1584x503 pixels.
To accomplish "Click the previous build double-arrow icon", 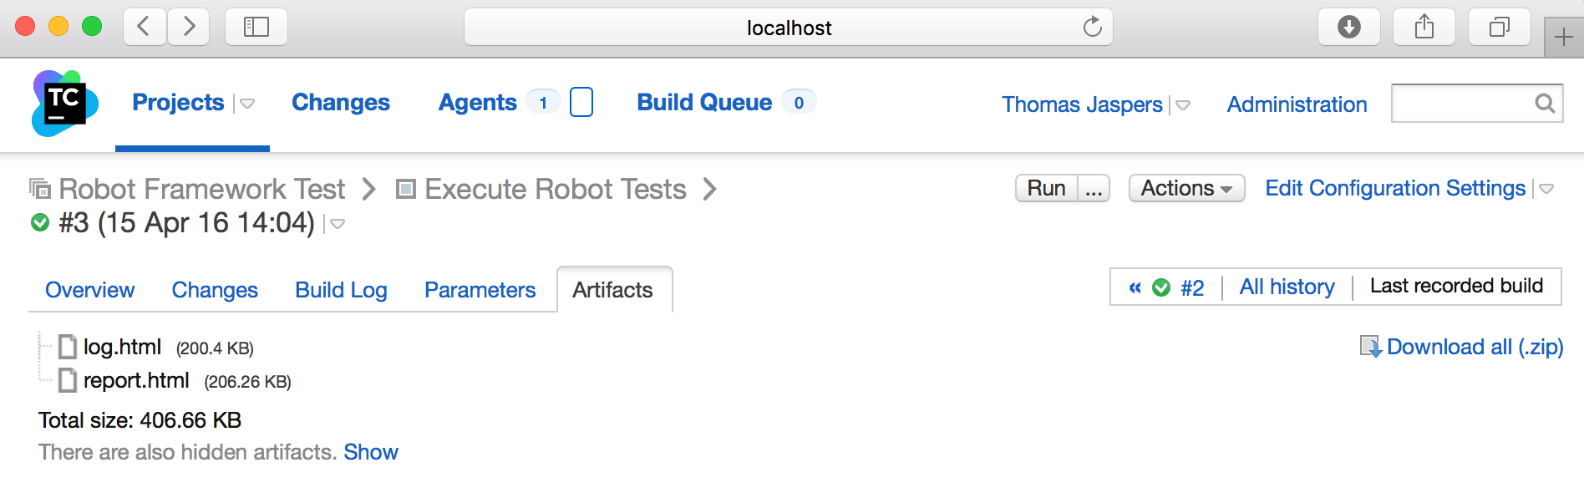I will tap(1135, 287).
